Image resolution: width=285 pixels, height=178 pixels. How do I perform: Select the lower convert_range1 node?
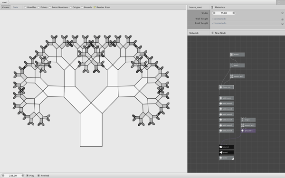(x=248, y=125)
